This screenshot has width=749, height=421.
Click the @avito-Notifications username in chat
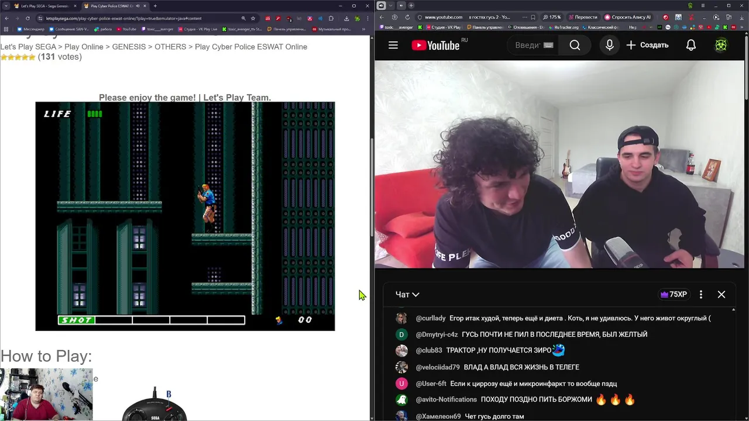point(446,399)
